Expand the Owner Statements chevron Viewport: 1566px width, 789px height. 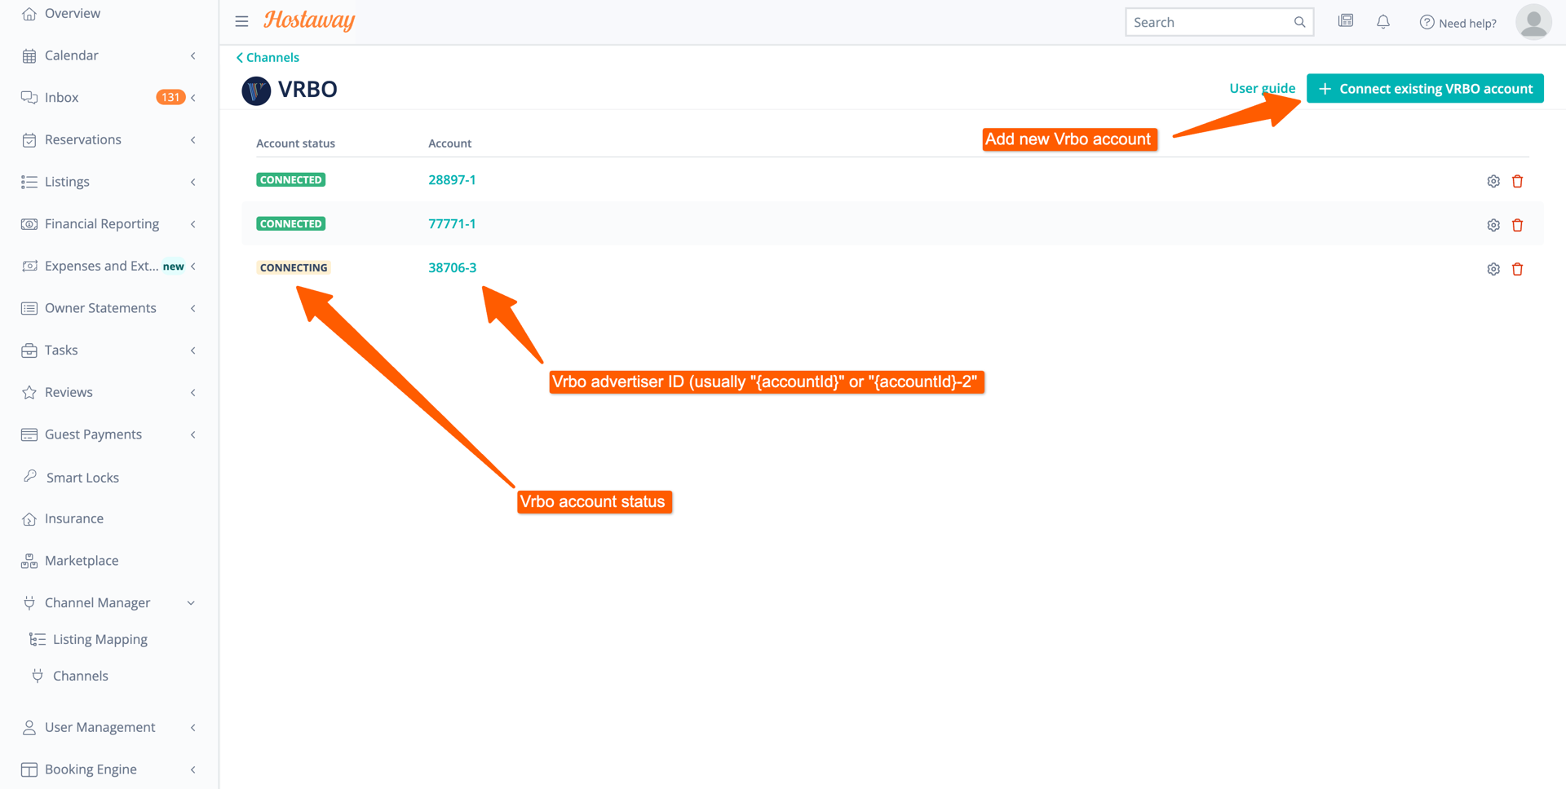click(x=193, y=308)
